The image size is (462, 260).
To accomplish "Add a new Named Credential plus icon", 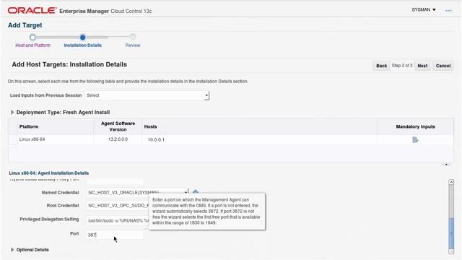I will [x=196, y=192].
